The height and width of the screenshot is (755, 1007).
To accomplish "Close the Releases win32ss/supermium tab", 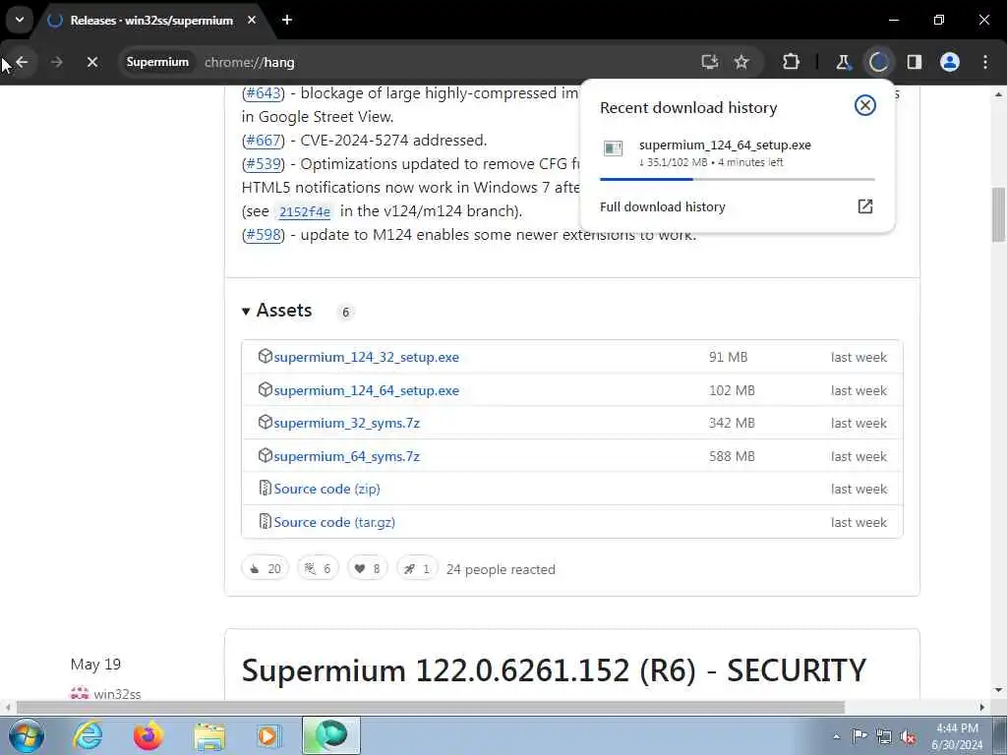I will point(252,20).
